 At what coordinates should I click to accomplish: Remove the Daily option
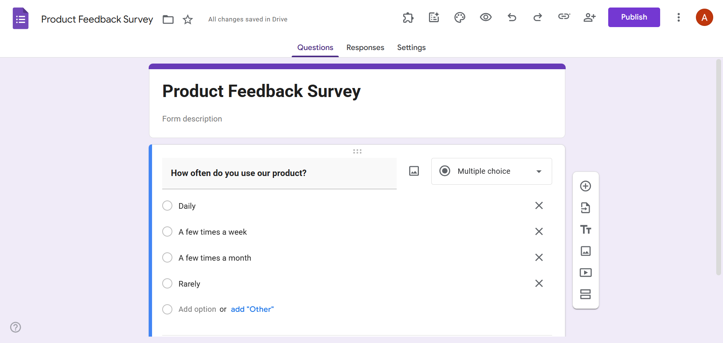pos(539,205)
